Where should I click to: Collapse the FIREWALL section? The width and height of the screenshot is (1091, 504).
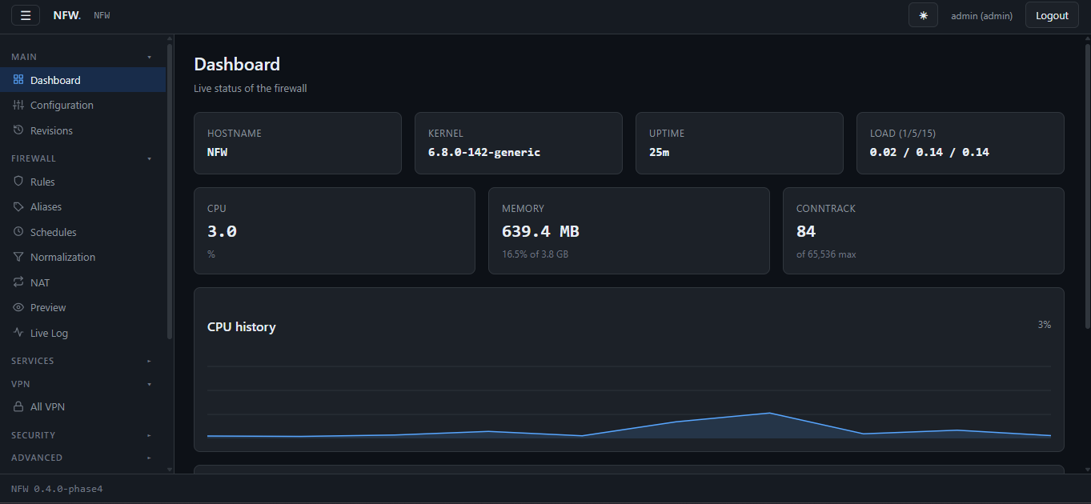(x=82, y=158)
